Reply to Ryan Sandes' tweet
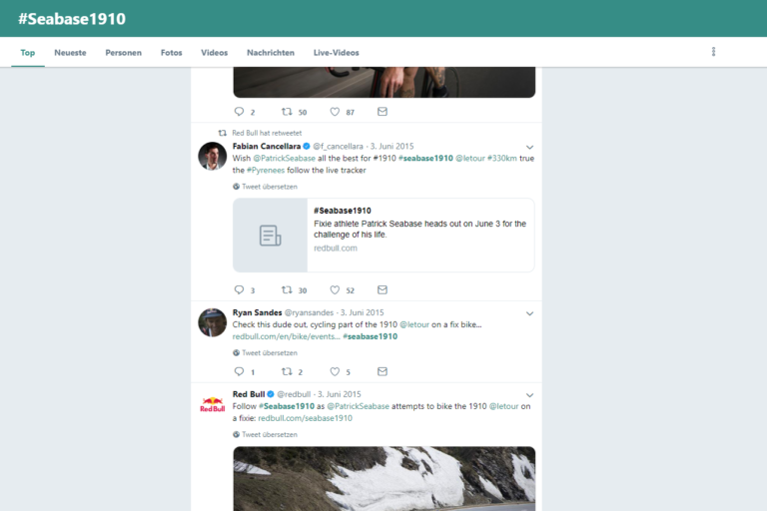767x511 pixels. tap(239, 371)
